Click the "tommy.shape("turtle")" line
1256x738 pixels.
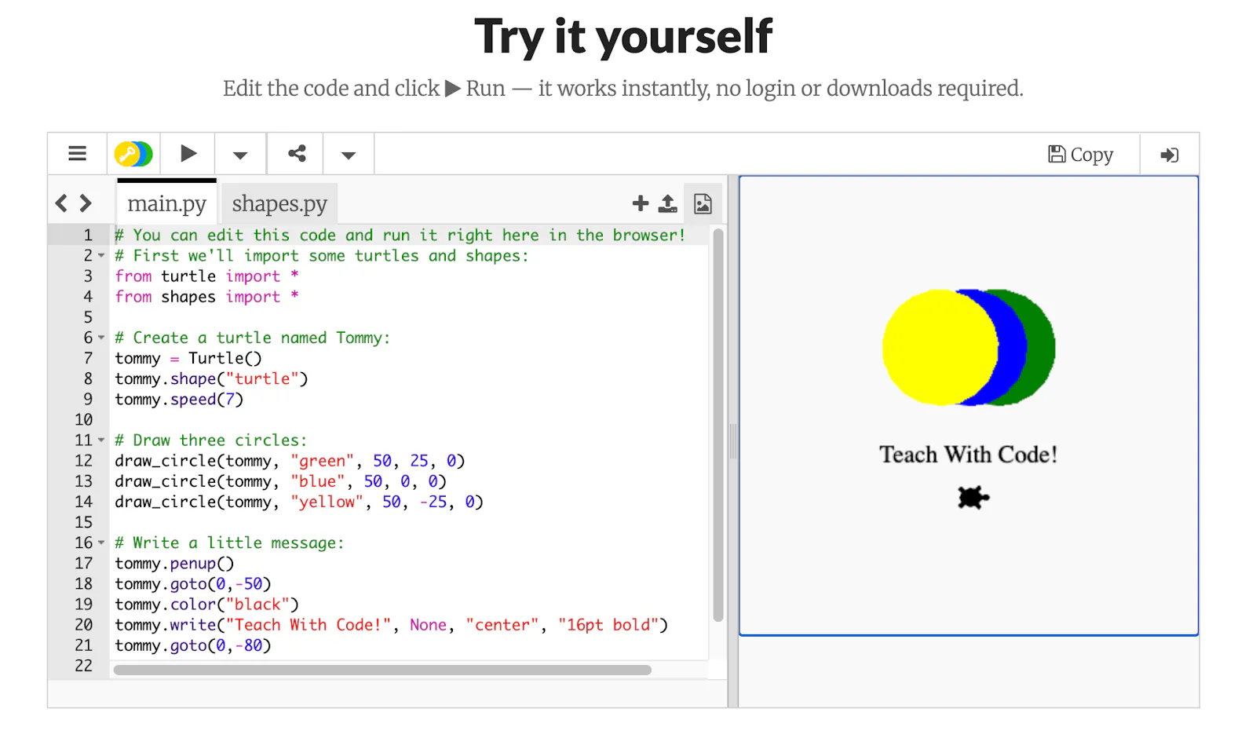pos(211,378)
